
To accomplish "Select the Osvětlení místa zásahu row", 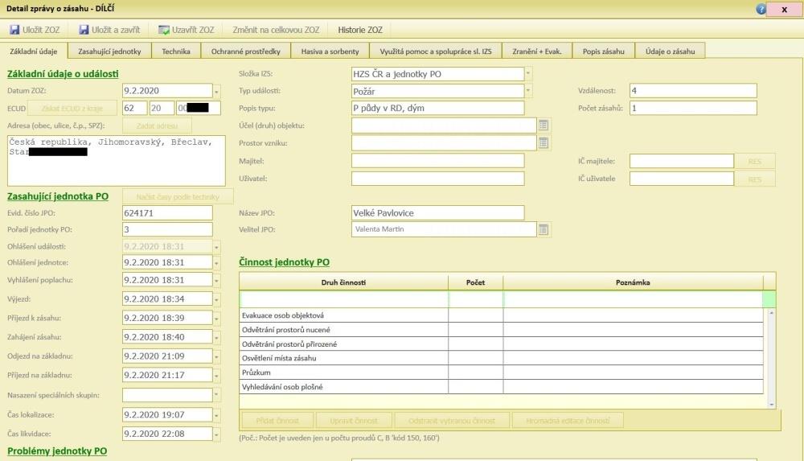I will pos(501,358).
